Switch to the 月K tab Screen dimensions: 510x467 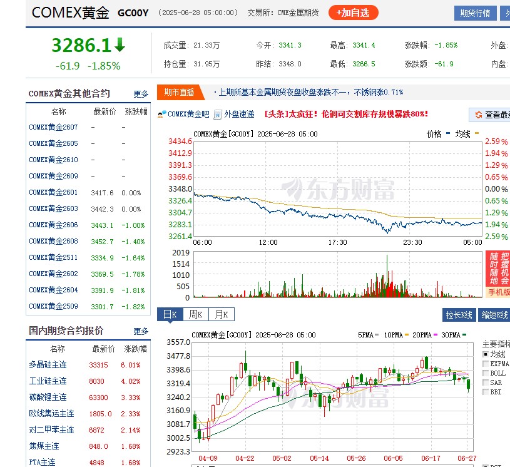click(221, 314)
